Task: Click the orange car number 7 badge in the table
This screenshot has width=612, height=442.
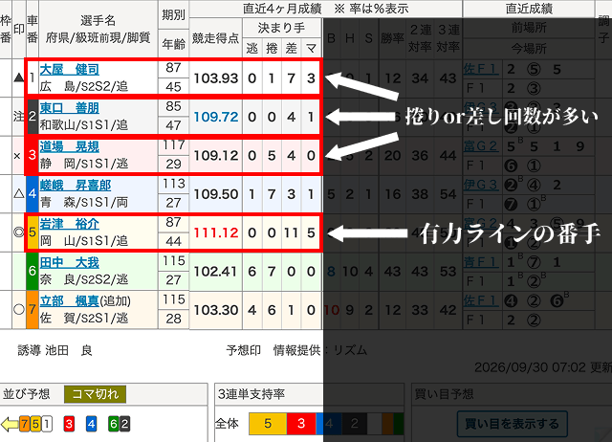Action: 33,310
